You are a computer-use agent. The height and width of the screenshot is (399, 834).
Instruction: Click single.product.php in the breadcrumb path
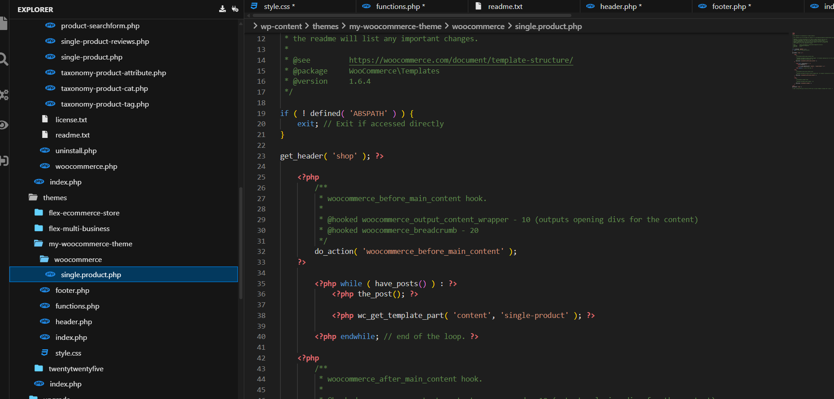coord(549,26)
